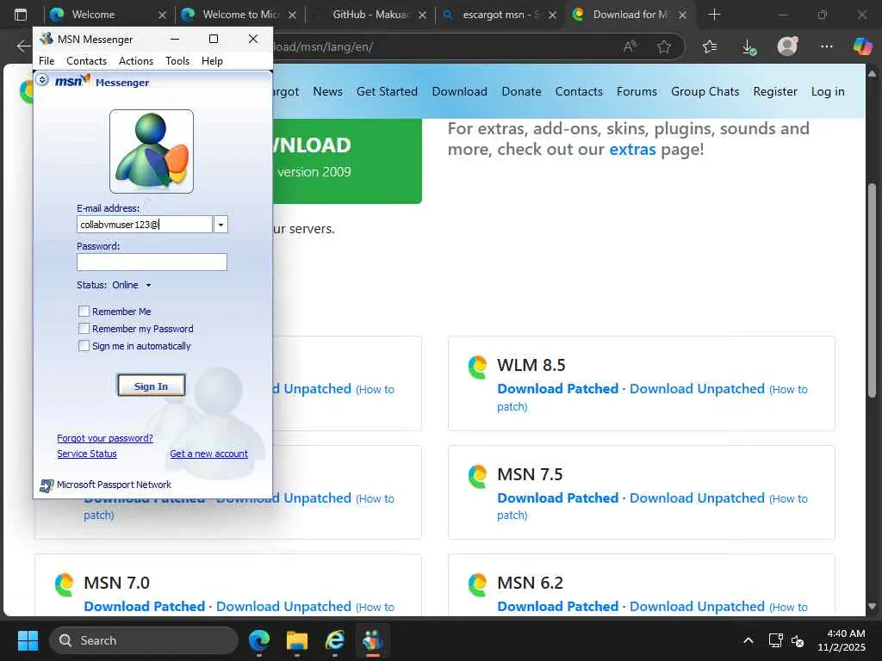
Task: Click the Microsoft Passport Network icon
Action: tap(47, 485)
